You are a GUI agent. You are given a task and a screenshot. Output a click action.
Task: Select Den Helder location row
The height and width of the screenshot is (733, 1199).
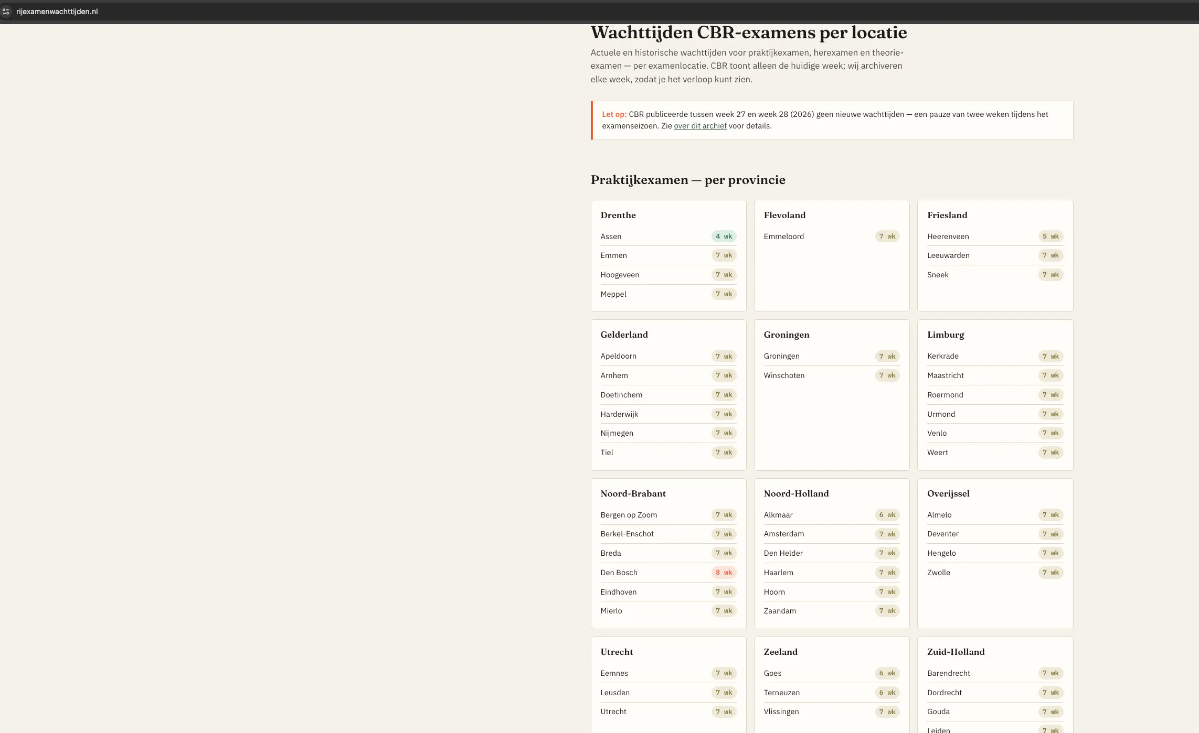click(x=832, y=553)
